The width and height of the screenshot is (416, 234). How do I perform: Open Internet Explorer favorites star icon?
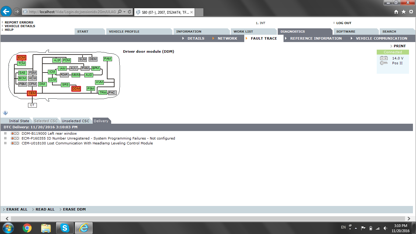click(404, 12)
